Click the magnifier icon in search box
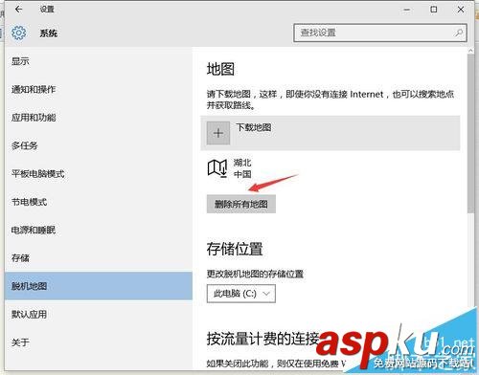This screenshot has width=479, height=375. click(x=459, y=33)
